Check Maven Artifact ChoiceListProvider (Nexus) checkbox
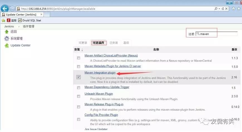242x132 pixels. [x=78, y=58]
